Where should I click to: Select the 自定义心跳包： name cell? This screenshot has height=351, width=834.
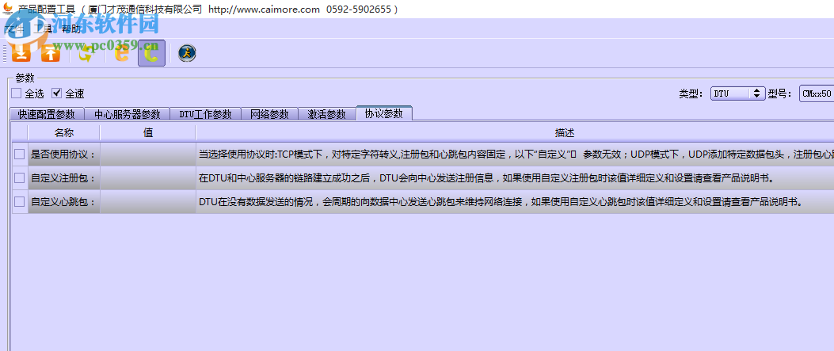coord(64,201)
